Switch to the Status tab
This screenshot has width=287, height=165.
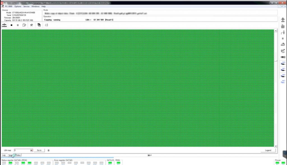coord(18,155)
